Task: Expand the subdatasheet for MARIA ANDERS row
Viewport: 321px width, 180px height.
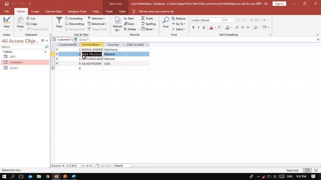Action: (x=57, y=49)
